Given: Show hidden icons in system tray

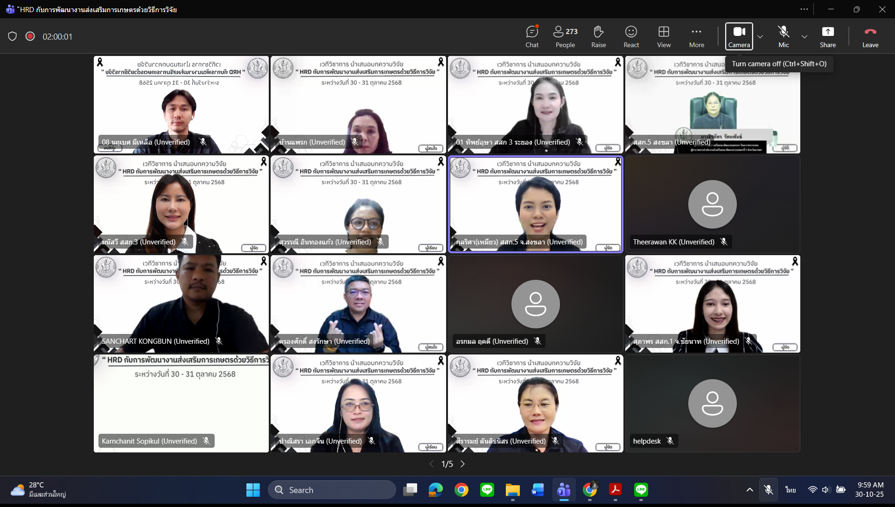Looking at the screenshot, I should (749, 490).
